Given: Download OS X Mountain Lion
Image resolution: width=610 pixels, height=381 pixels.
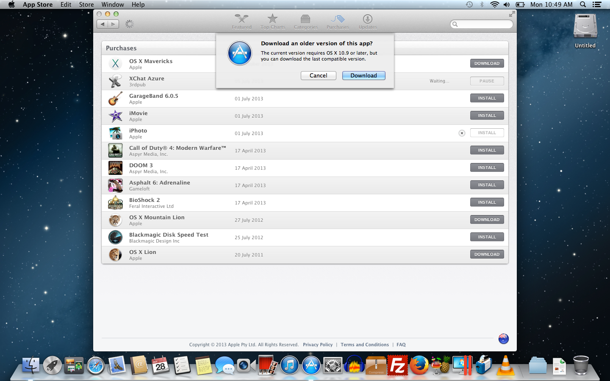Looking at the screenshot, I should (x=487, y=220).
